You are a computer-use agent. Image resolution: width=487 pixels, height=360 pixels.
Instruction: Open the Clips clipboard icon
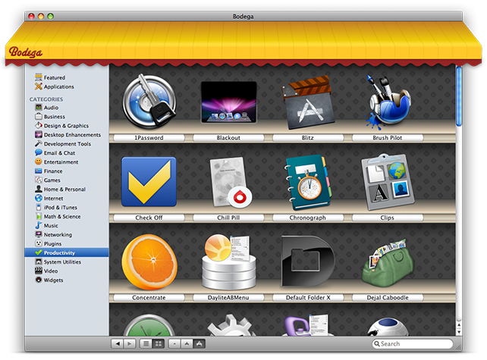(x=388, y=182)
